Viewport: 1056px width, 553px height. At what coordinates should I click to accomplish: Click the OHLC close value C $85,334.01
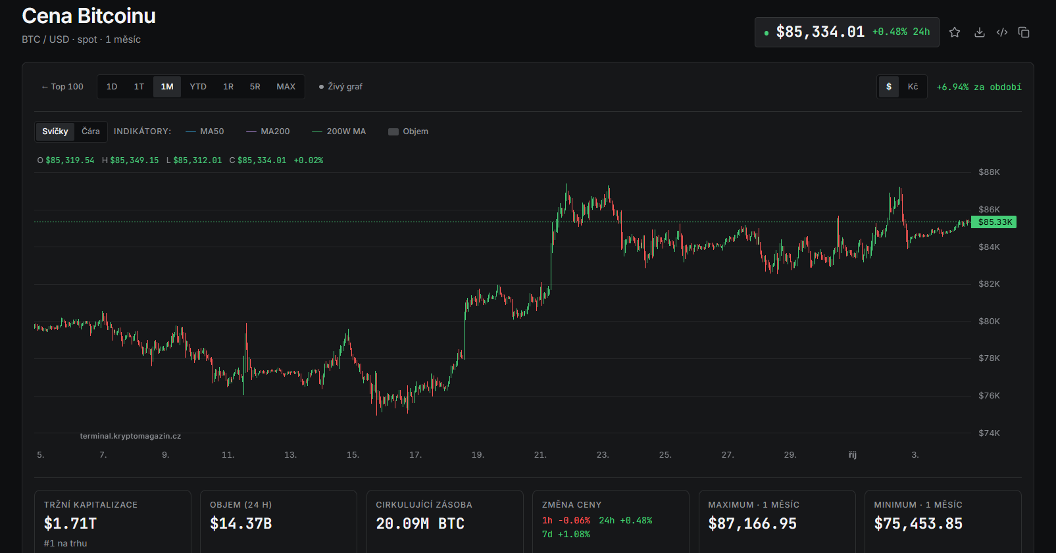pos(258,160)
